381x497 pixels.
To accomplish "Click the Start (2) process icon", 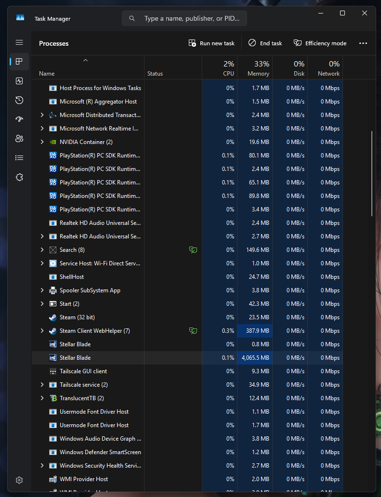I will (x=53, y=304).
